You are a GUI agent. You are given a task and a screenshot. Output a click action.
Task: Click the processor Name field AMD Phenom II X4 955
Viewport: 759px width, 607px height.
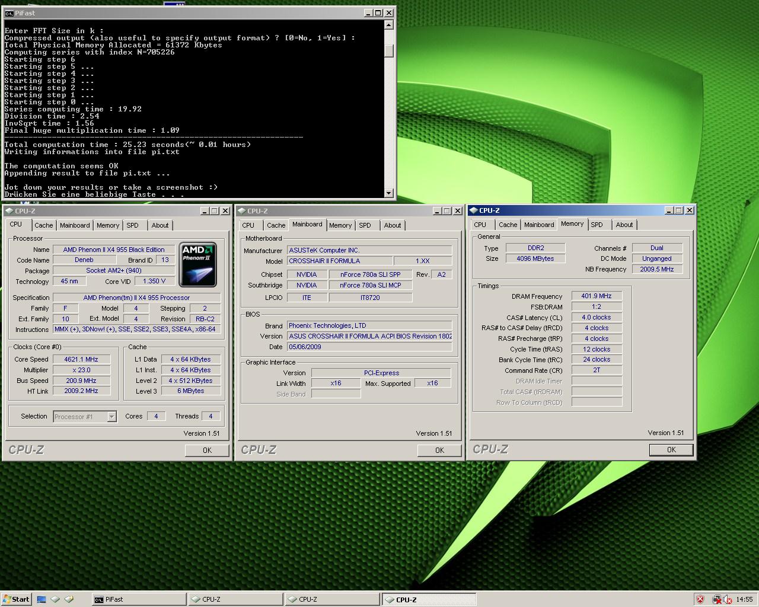(x=114, y=250)
